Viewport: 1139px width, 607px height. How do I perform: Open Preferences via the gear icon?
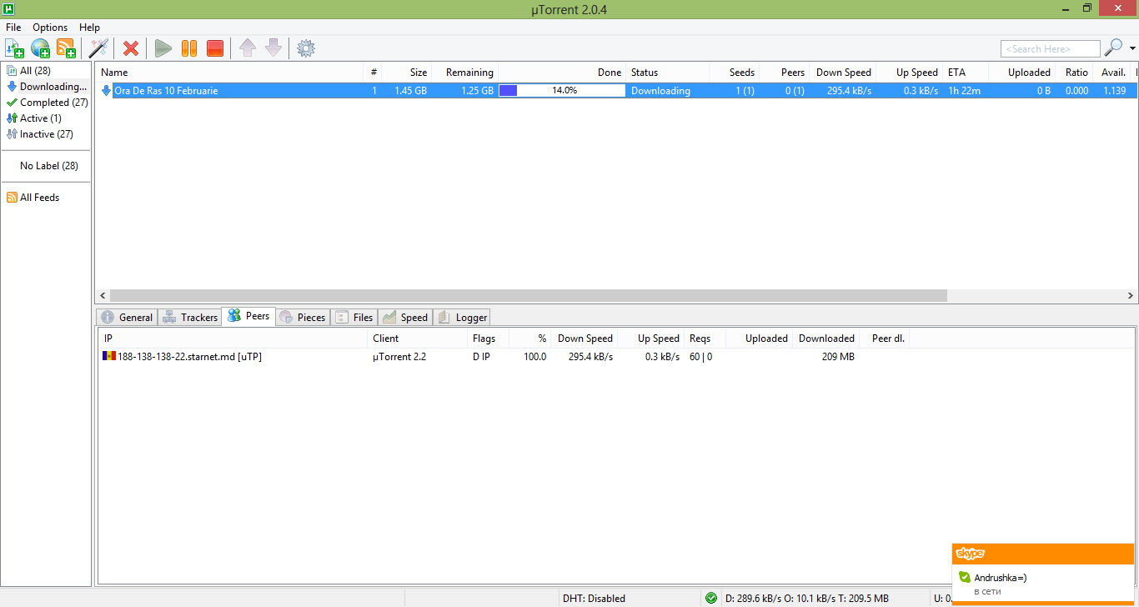coord(306,48)
